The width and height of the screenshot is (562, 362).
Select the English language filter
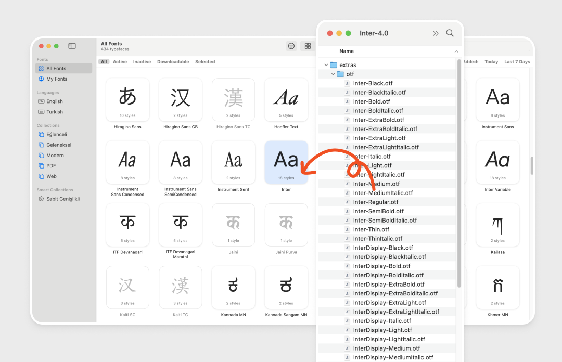pos(54,101)
